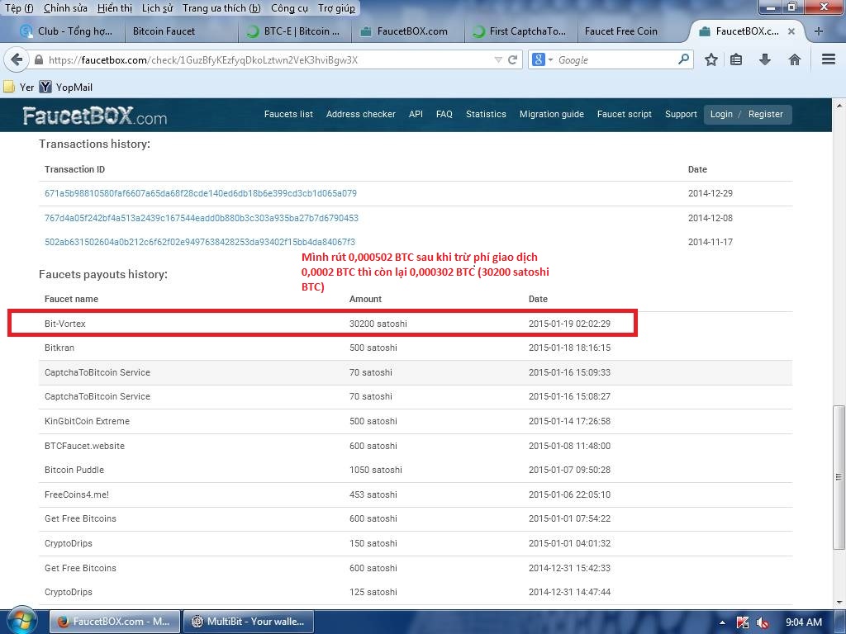Open the Google search engine dropdown
846x634 pixels.
coord(542,59)
